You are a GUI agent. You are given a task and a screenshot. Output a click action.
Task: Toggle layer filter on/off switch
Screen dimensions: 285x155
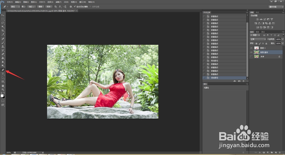(283, 35)
